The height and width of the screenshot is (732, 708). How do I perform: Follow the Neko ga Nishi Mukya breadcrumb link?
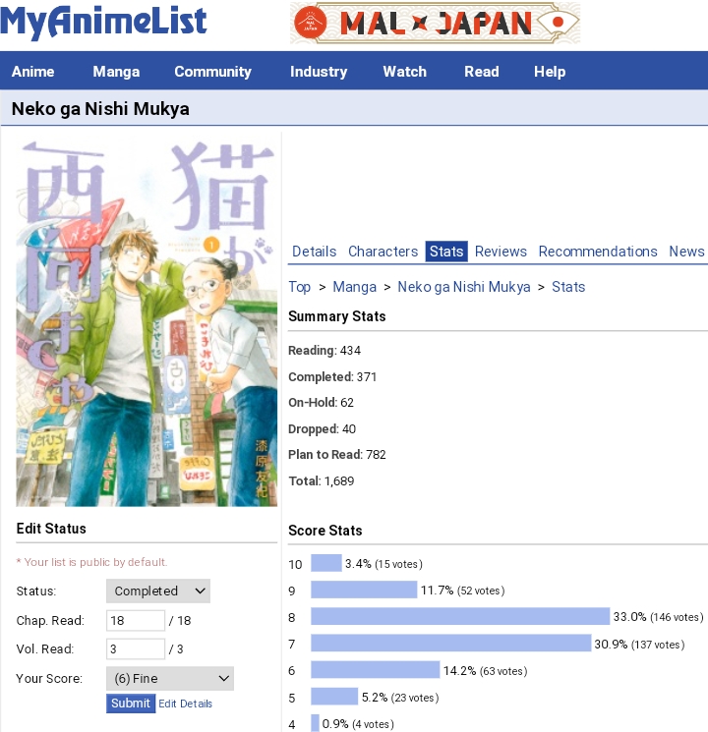463,287
